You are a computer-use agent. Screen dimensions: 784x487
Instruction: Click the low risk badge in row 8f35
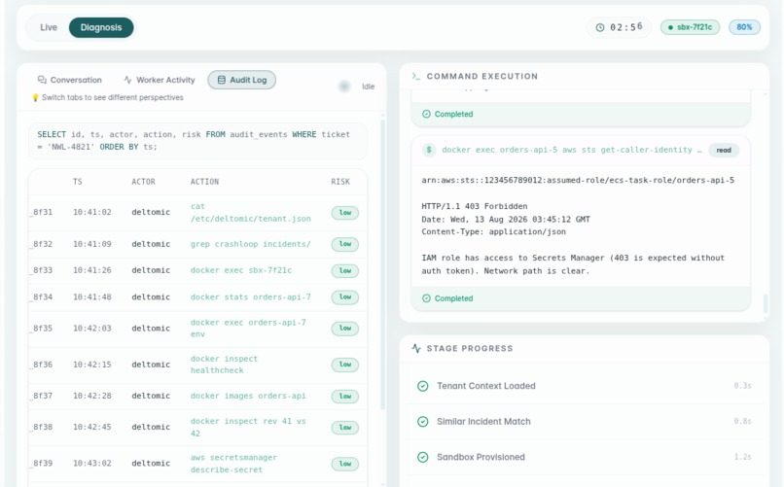click(345, 329)
